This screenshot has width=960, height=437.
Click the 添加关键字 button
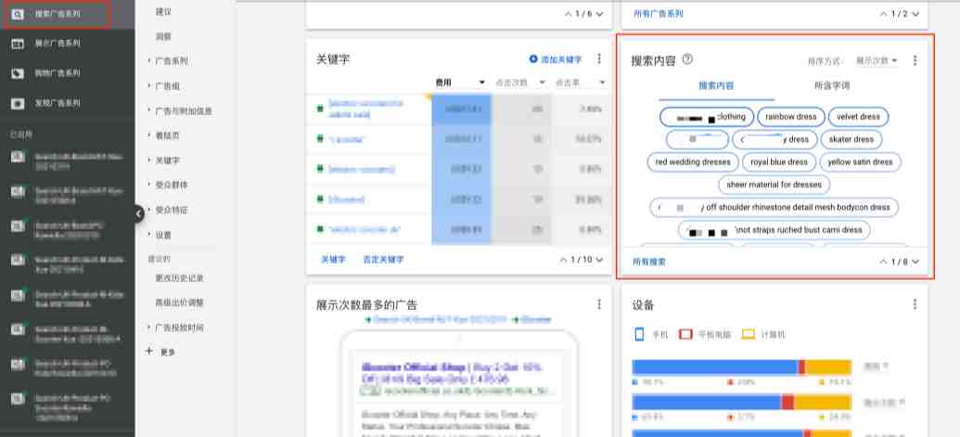556,59
